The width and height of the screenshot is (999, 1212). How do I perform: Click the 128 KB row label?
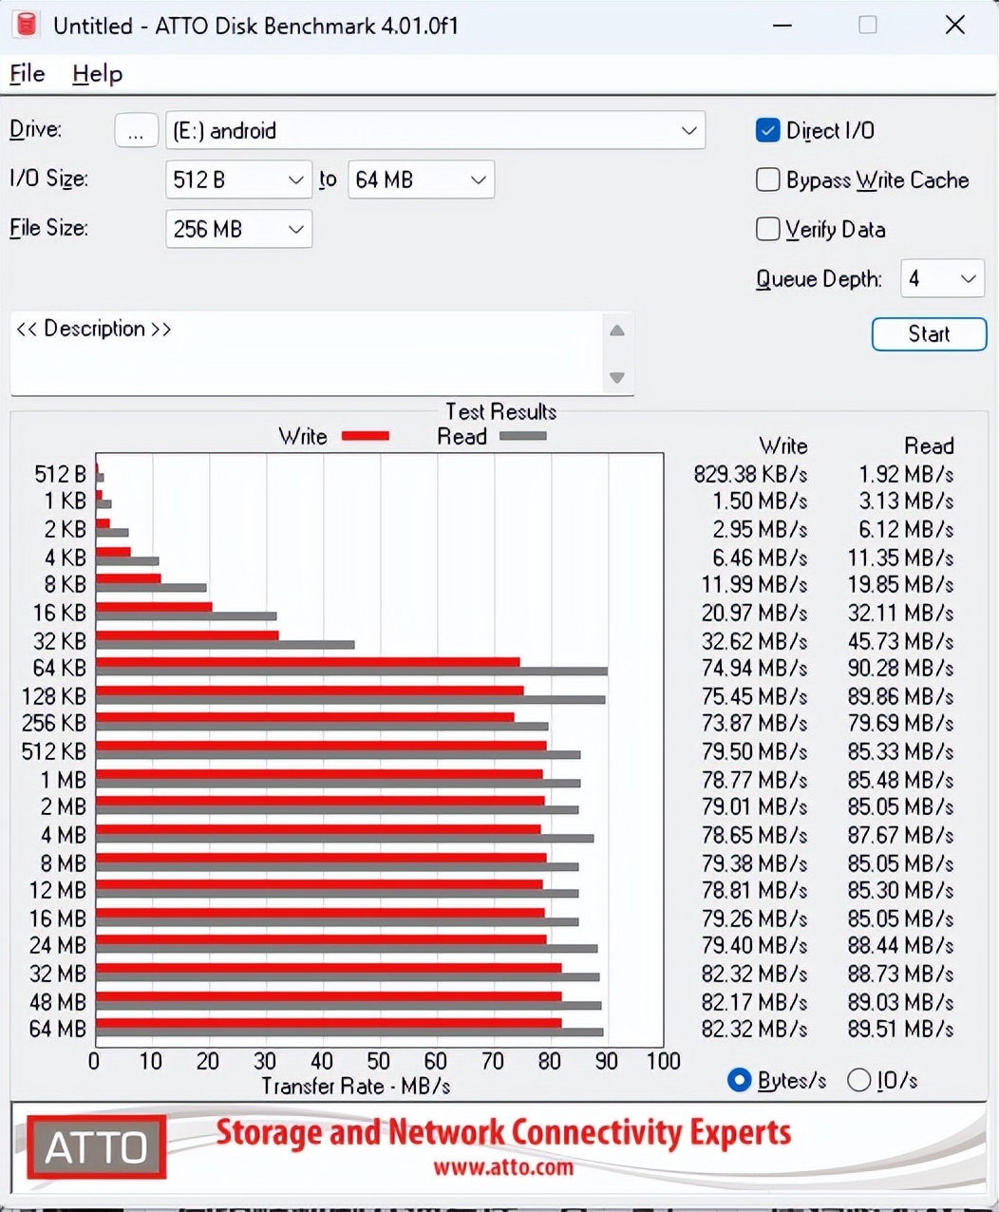click(x=54, y=696)
